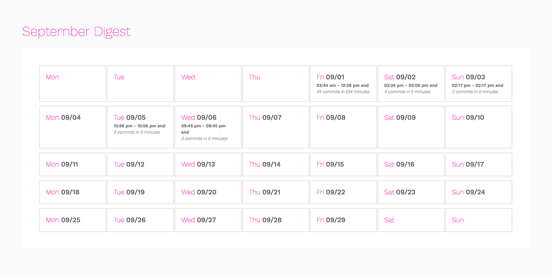Select the Wed 09/06 date label
This screenshot has height=277, width=552.
[x=199, y=118]
